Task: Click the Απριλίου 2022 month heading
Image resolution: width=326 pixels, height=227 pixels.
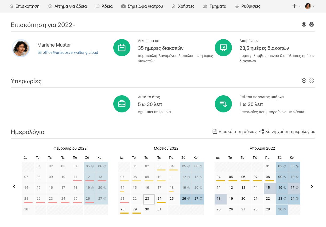Action: pyautogui.click(x=262, y=148)
